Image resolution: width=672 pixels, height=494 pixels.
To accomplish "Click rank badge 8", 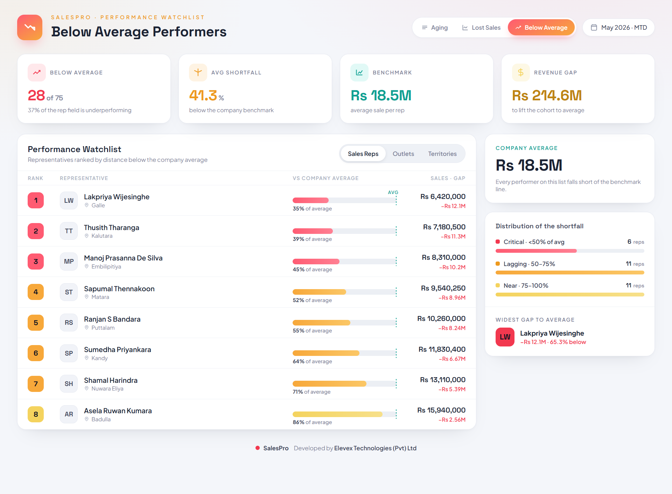I will coord(36,414).
